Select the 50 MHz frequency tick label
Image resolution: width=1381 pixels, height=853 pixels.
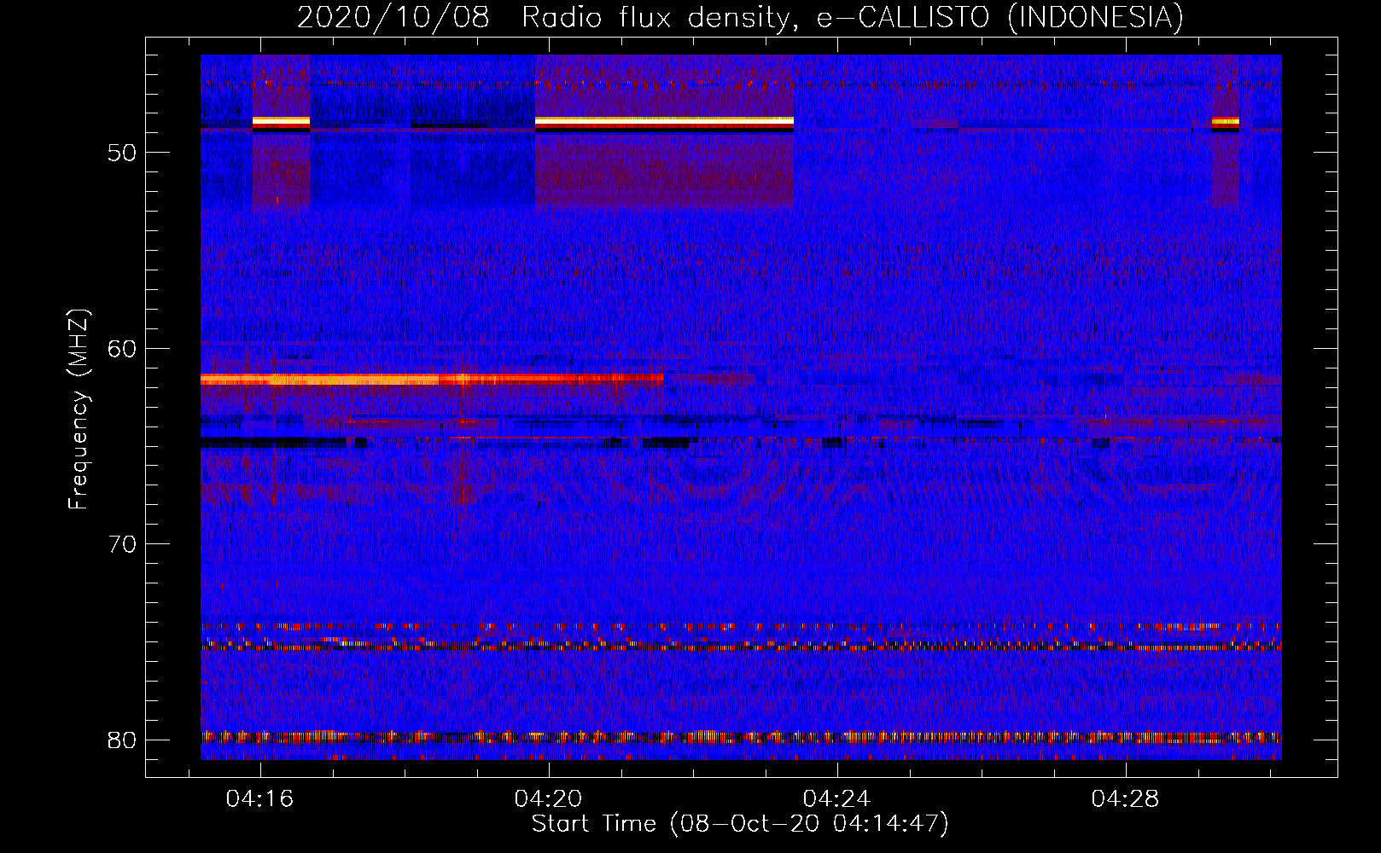(122, 154)
